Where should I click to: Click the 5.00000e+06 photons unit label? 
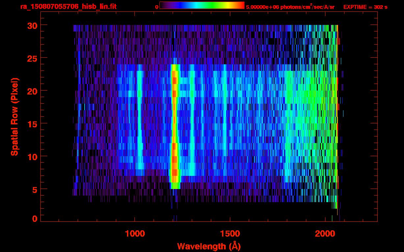click(290, 7)
